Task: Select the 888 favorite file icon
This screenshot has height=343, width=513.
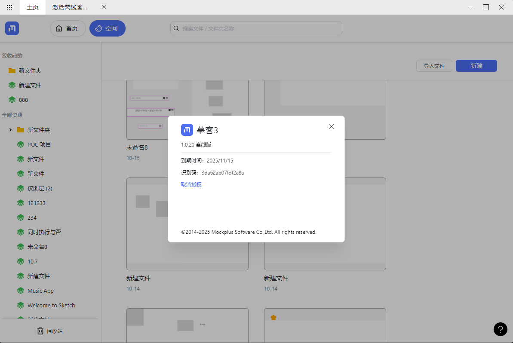Action: [12, 100]
